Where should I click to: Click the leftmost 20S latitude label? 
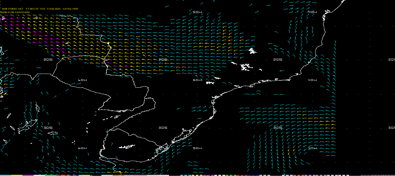pos(48,60)
